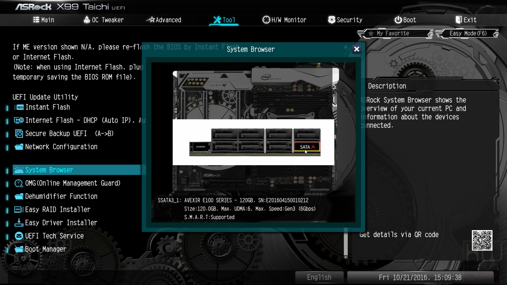The width and height of the screenshot is (507, 285).
Task: Open the Boot tab
Action: (x=405, y=20)
